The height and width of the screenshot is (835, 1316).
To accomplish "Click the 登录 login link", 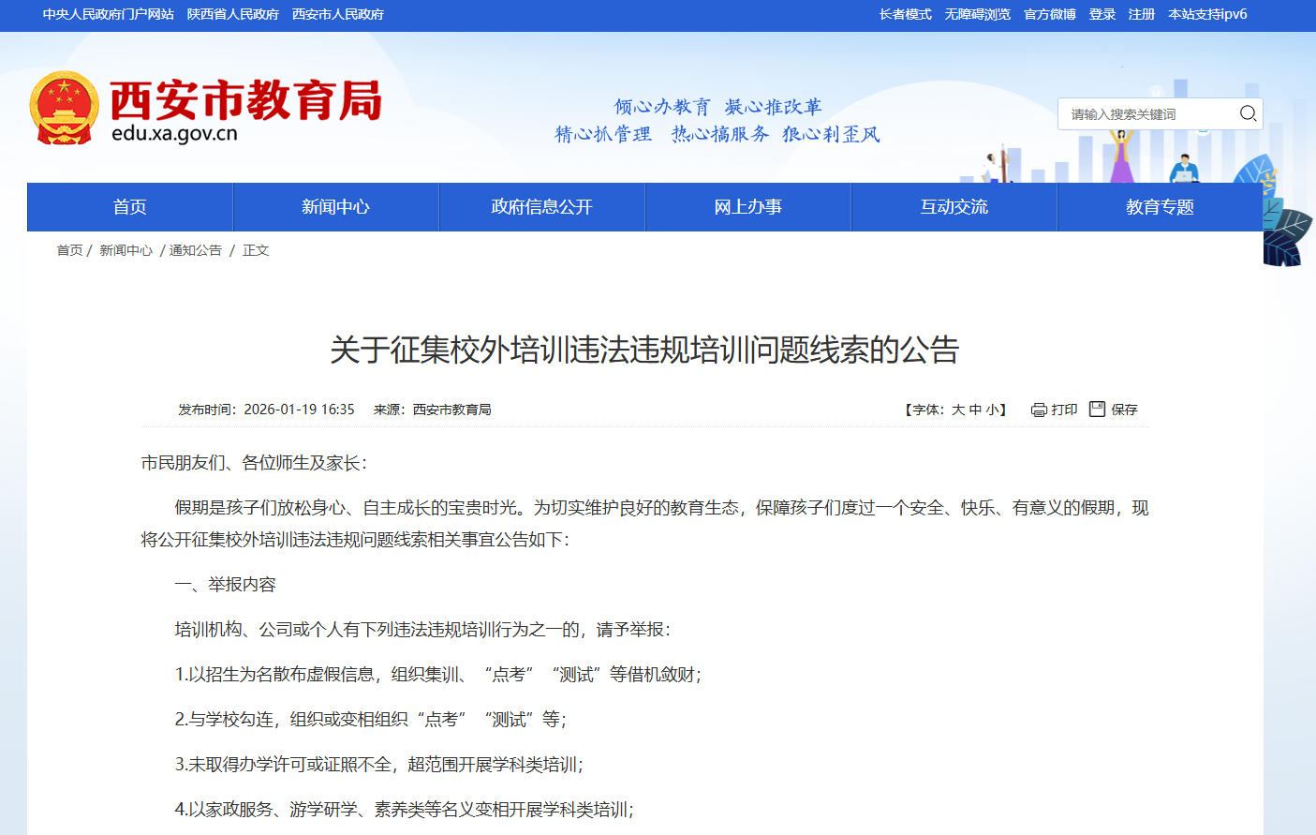I will pyautogui.click(x=1102, y=15).
